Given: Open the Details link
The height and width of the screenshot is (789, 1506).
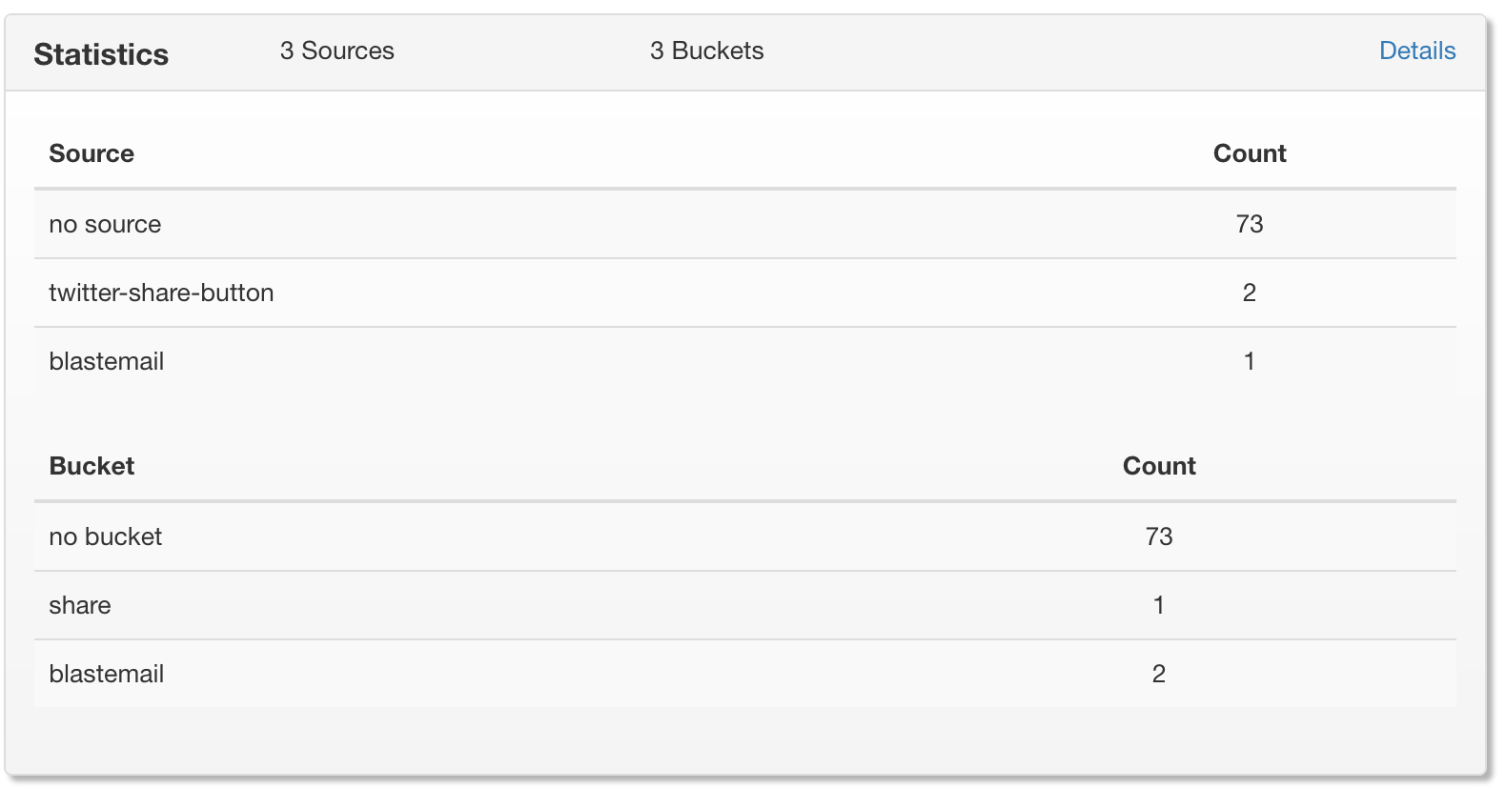Looking at the screenshot, I should [1417, 51].
